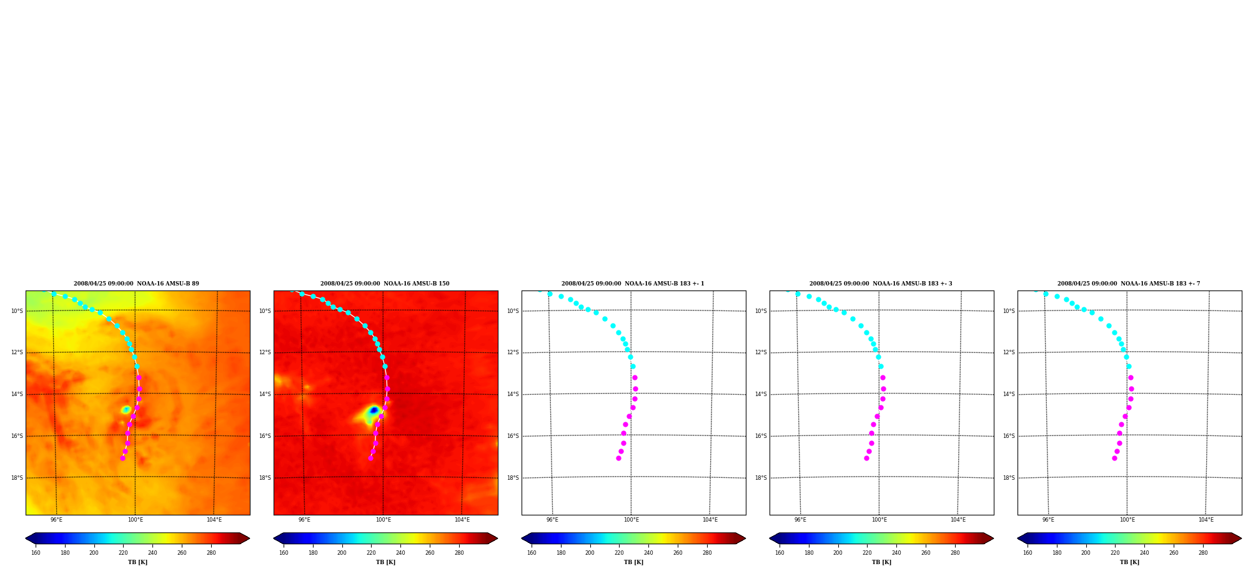Viewport: 1248px width, 571px height.
Task: Click the 100°E longitude label in the 150 panel
Action: [x=384, y=520]
